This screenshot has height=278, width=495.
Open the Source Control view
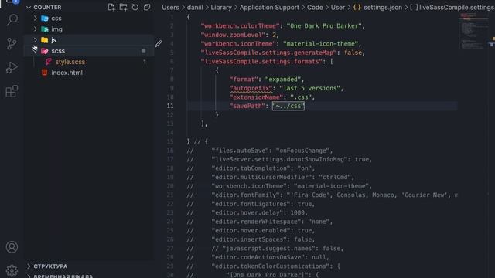coord(12,43)
